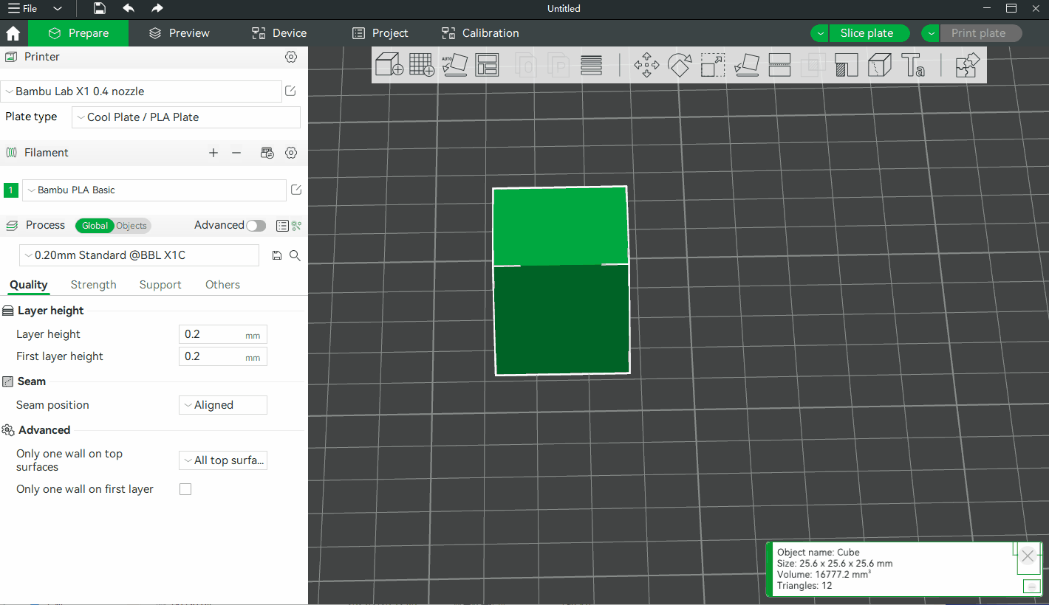This screenshot has height=605, width=1049.
Task: Click the green filament 1 color swatch
Action: pos(11,190)
